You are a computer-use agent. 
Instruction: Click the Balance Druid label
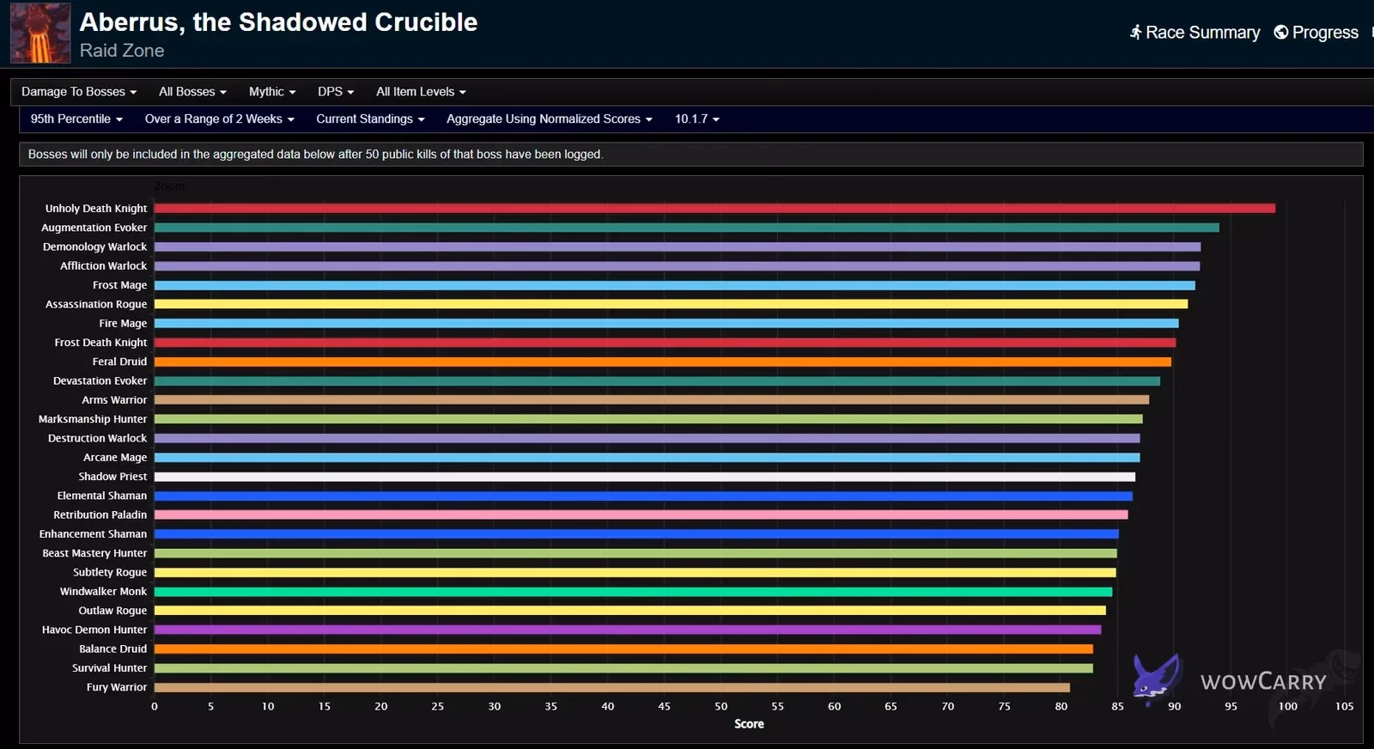pyautogui.click(x=112, y=649)
